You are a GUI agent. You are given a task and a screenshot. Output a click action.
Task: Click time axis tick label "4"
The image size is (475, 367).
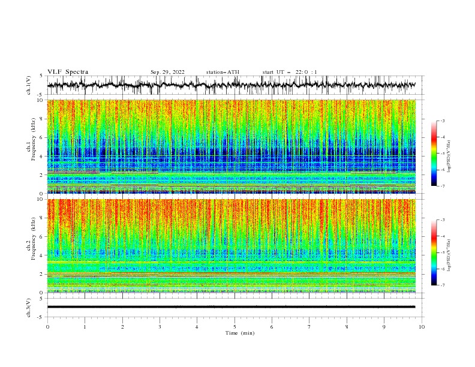pyautogui.click(x=197, y=327)
